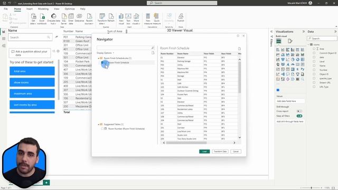Switch to the Modeling ribbon tab

pos(43,9)
